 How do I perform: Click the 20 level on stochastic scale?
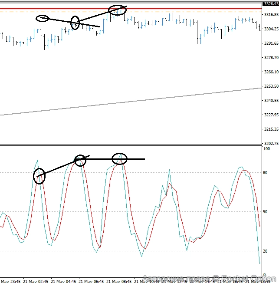pyautogui.click(x=266, y=251)
